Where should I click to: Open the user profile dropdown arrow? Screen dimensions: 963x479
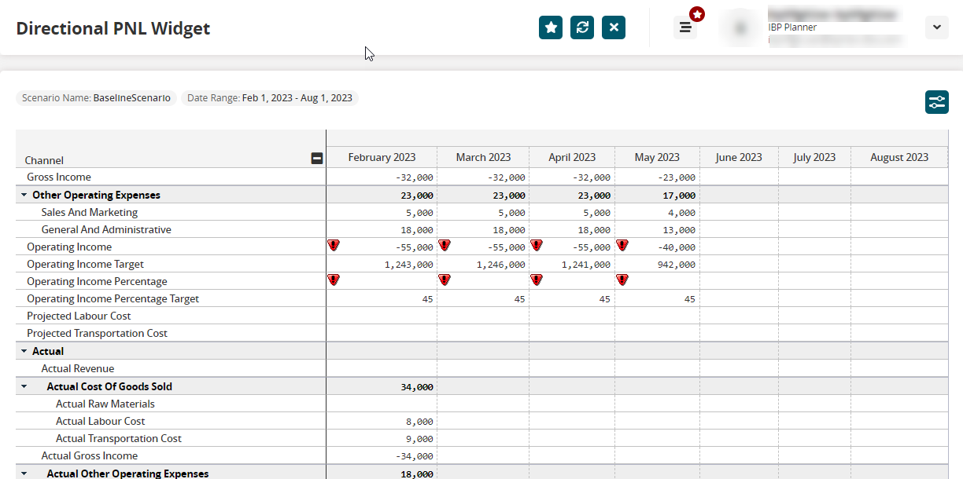pyautogui.click(x=936, y=27)
